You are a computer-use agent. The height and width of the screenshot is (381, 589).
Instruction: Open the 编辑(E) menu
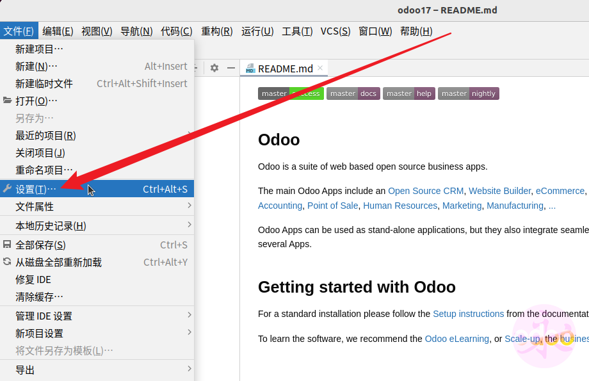[58, 31]
